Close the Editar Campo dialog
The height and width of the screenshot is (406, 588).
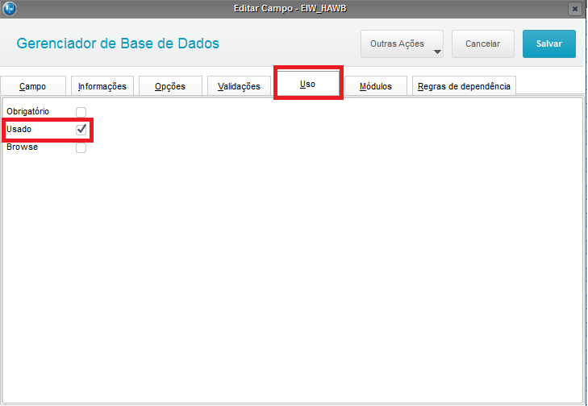pyautogui.click(x=574, y=9)
